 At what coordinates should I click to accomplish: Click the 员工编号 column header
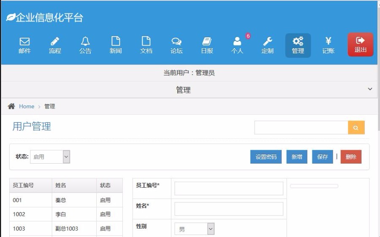(x=31, y=186)
